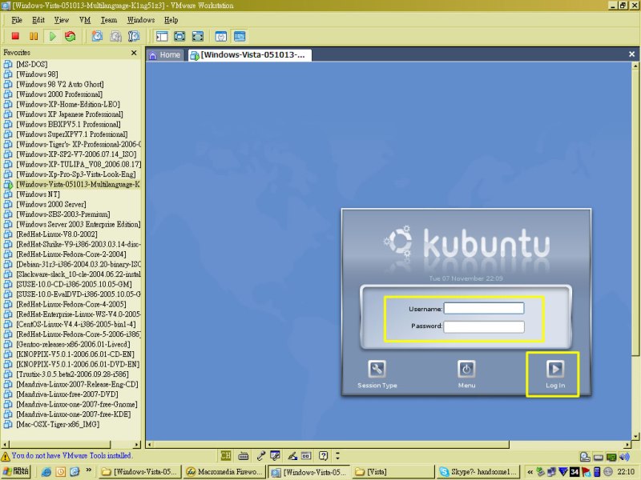Click the Windows Start button
This screenshot has width=641, height=480.
pos(16,471)
